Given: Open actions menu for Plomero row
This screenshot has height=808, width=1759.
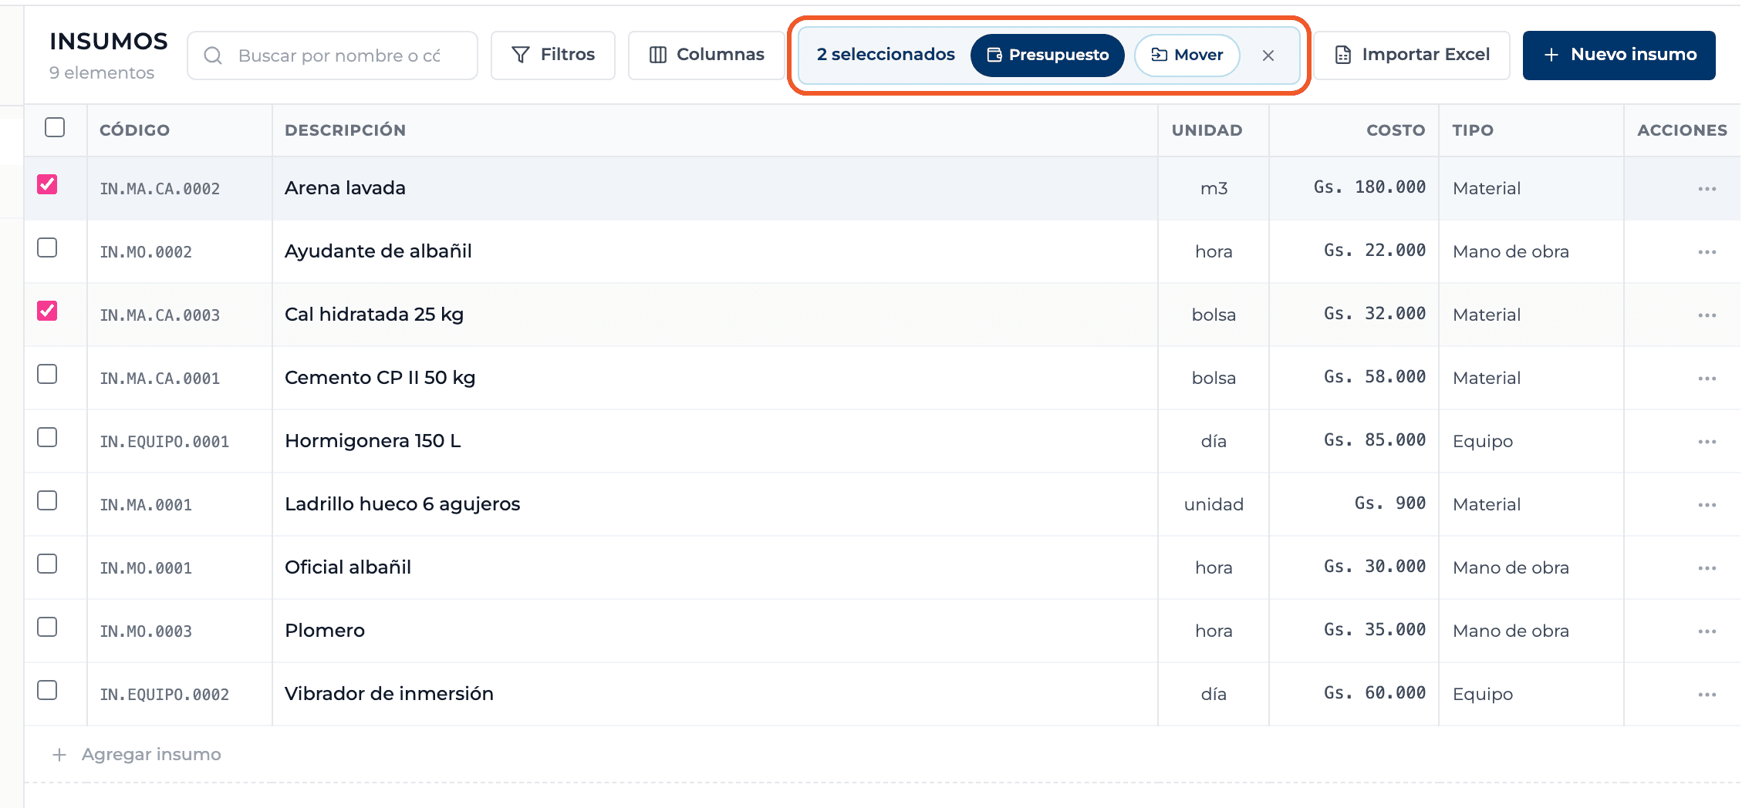Looking at the screenshot, I should pyautogui.click(x=1707, y=631).
